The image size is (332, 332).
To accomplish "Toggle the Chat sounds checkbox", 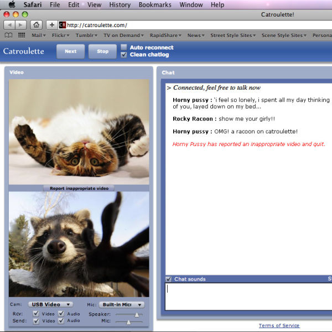I will pos(169,279).
